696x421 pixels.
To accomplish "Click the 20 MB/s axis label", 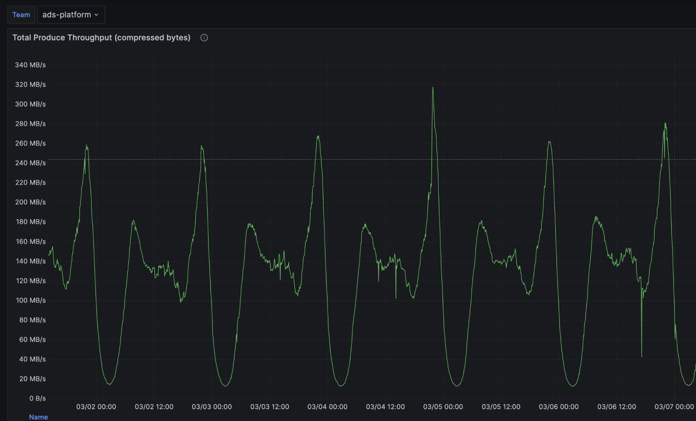I will (x=32, y=379).
